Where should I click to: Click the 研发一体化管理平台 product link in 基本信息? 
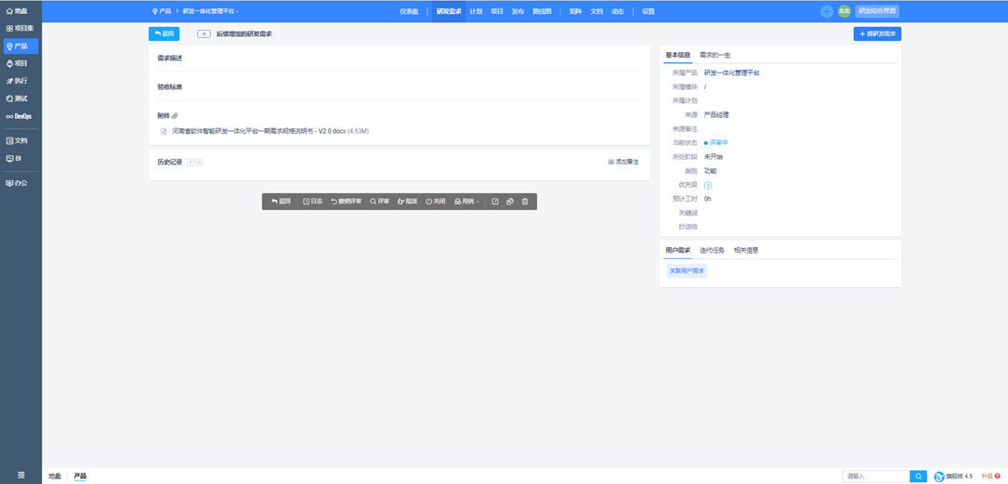click(732, 72)
